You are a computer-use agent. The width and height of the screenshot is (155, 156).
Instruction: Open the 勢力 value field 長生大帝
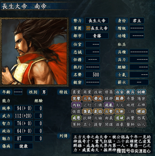(97, 21)
